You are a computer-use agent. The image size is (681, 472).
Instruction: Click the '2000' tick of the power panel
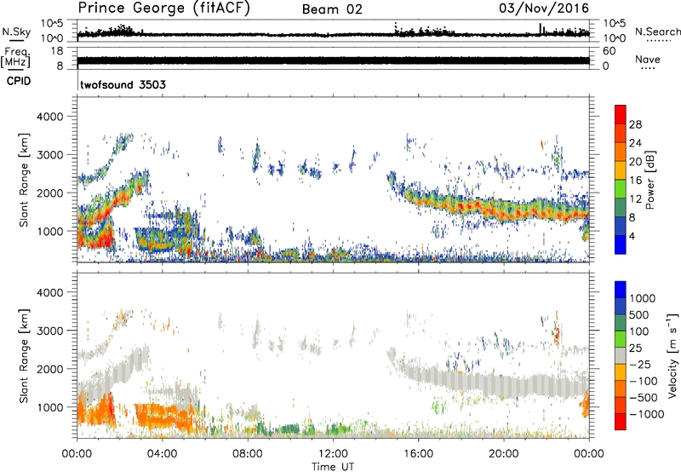[49, 193]
